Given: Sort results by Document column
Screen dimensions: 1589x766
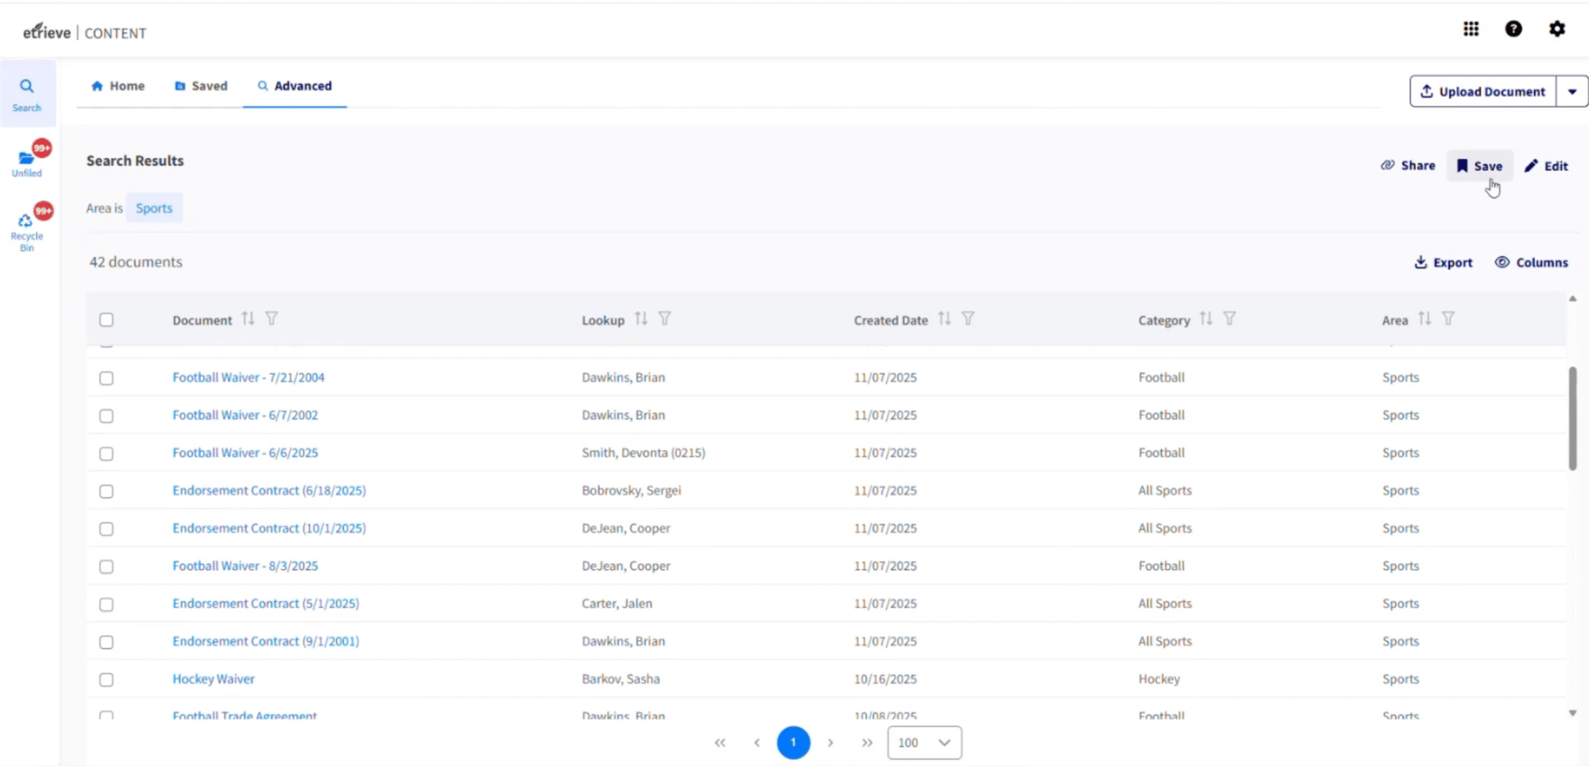Looking at the screenshot, I should [x=248, y=319].
